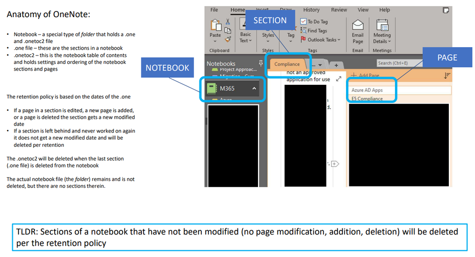This screenshot has width=475, height=257.
Task: Click the expand page diagonal arrows icon
Action: 339,79
